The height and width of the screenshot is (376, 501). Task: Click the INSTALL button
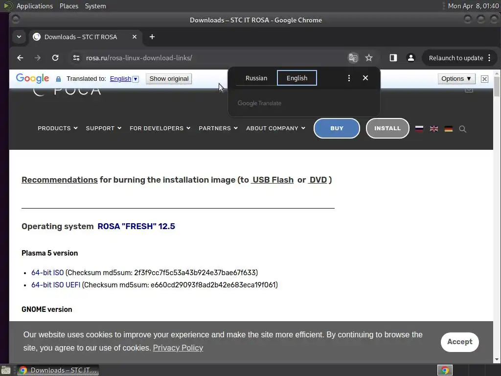pyautogui.click(x=387, y=128)
